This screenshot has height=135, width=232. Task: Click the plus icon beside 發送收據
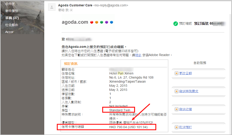point(177,109)
